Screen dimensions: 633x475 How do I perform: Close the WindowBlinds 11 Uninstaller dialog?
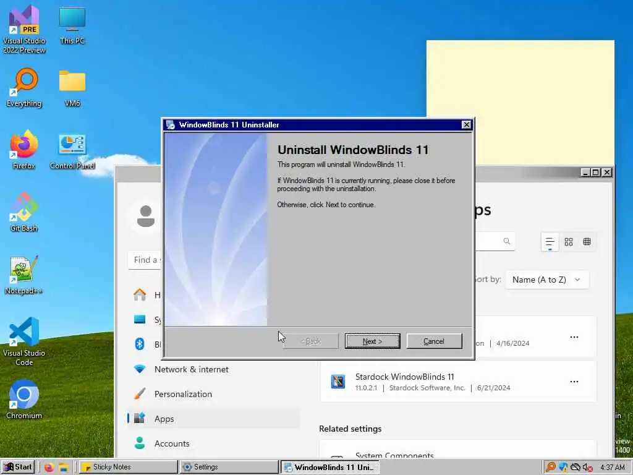pyautogui.click(x=466, y=125)
